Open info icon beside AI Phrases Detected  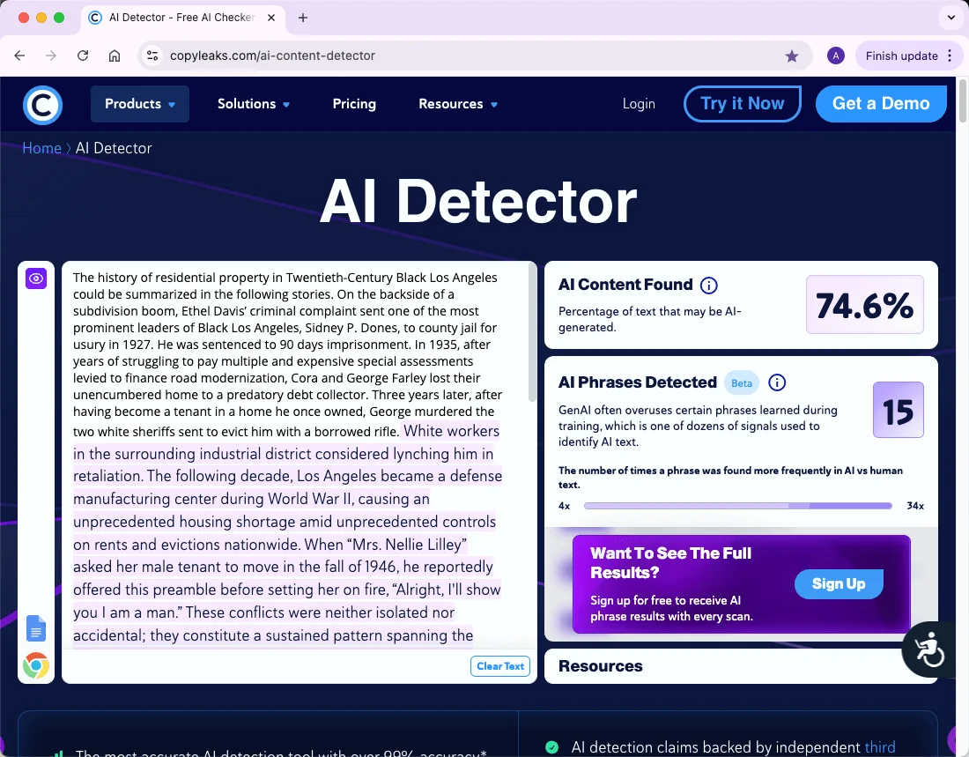coord(777,382)
